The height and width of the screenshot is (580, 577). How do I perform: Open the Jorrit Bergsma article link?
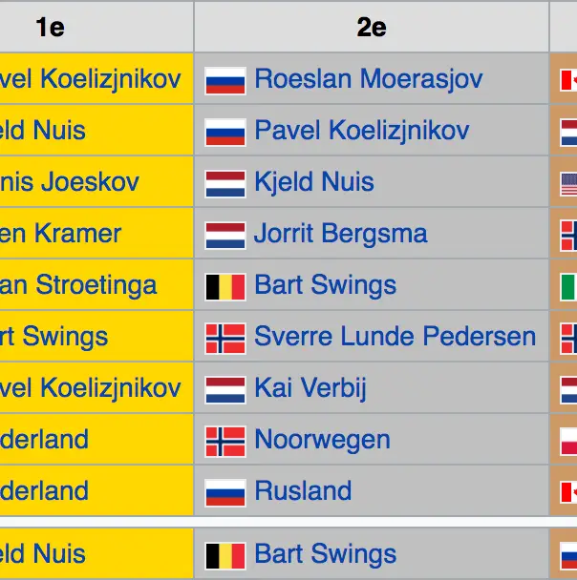click(x=341, y=234)
